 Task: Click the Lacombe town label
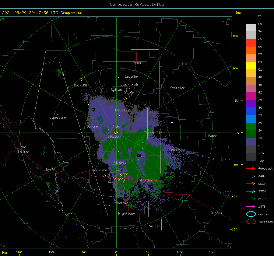131,76
